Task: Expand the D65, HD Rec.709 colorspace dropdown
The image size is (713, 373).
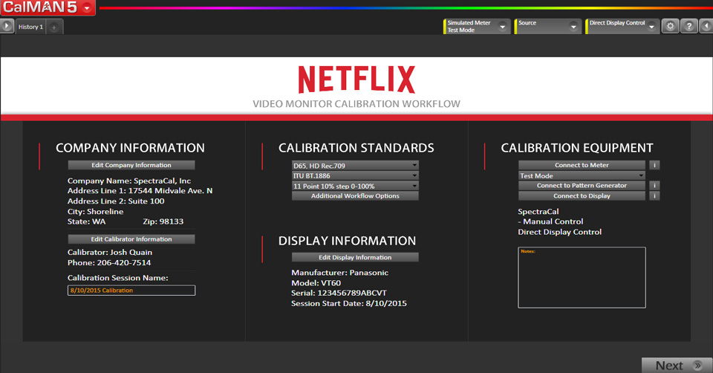Action: [355, 166]
